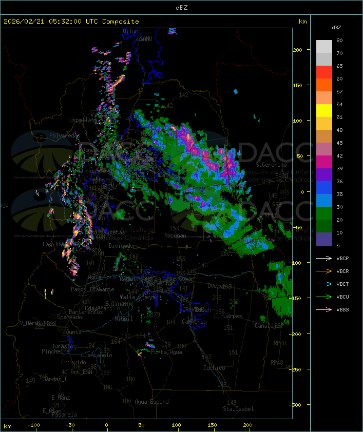The height and width of the screenshot is (432, 363).
Task: Click the Valle_Grande map label
Action: point(138,297)
